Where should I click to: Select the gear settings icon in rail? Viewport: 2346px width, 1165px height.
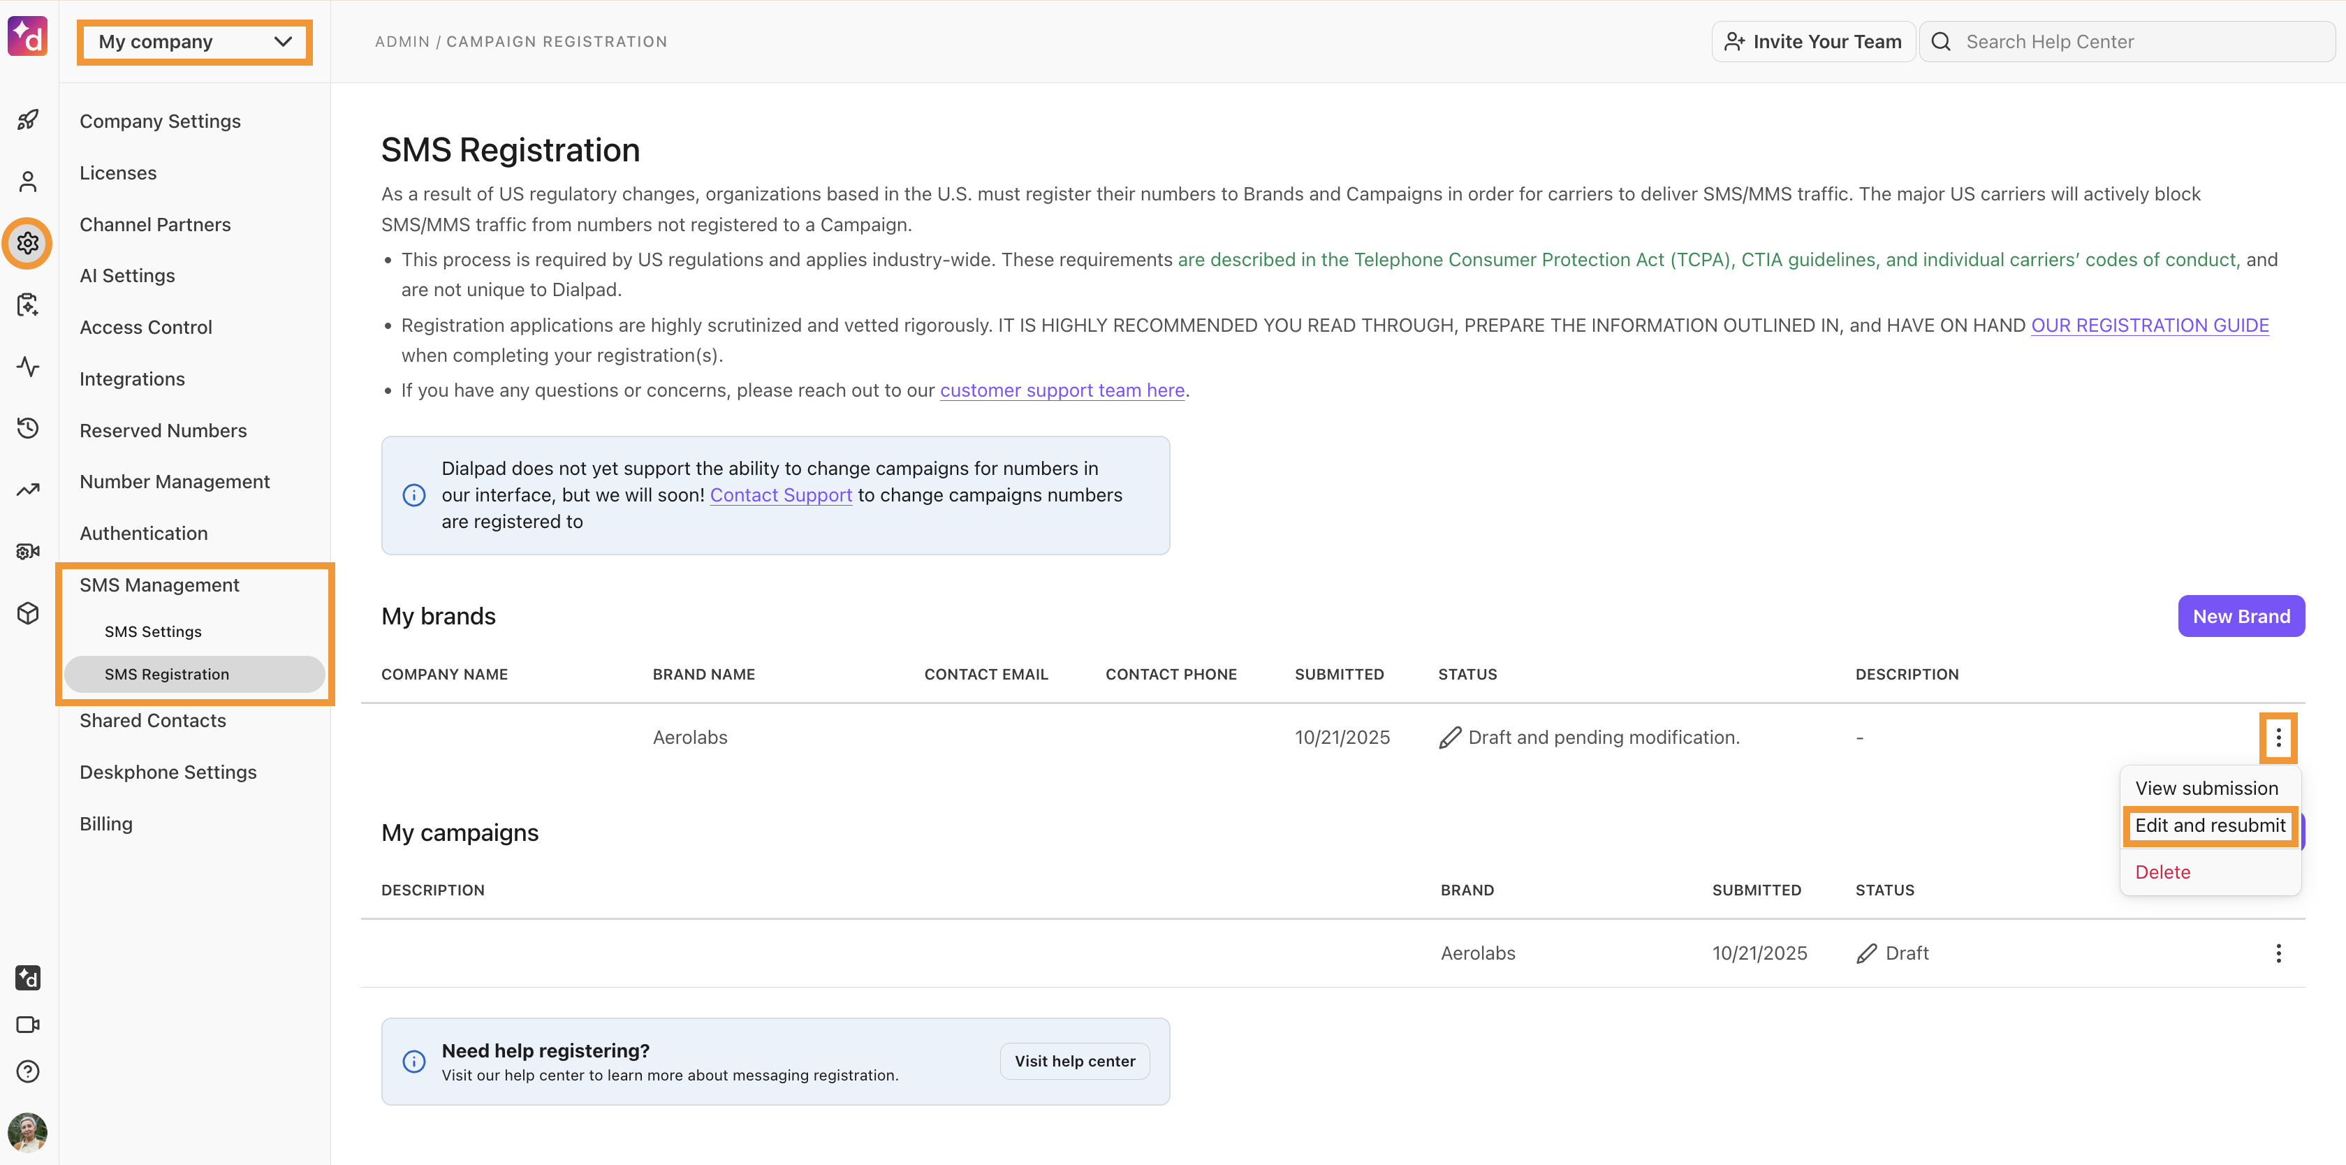pos(28,243)
